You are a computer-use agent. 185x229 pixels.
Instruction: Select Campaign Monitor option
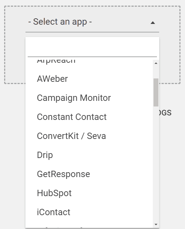(89, 98)
